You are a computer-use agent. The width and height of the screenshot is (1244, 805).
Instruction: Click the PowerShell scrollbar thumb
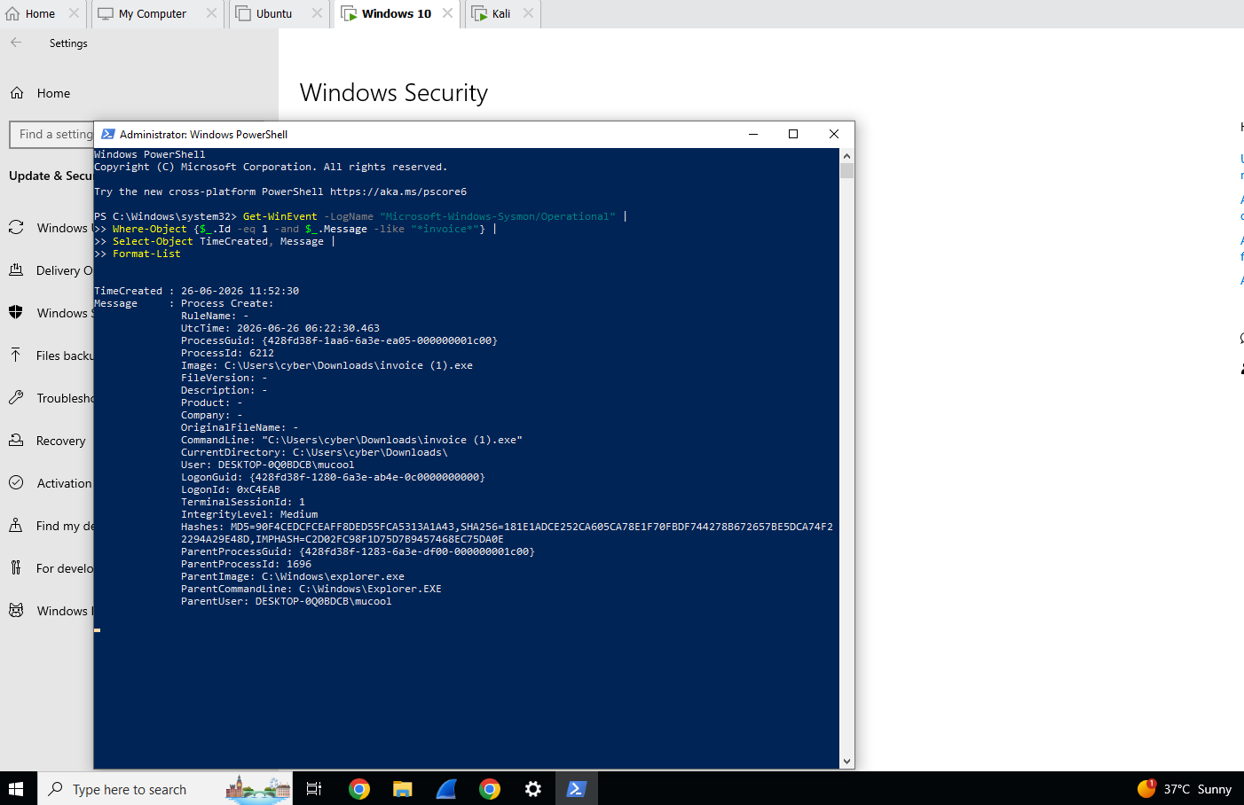pyautogui.click(x=847, y=171)
